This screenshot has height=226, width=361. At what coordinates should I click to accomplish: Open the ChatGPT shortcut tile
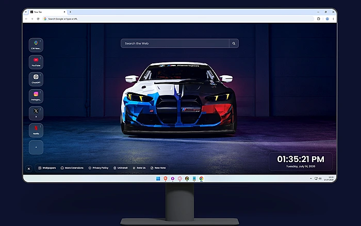(x=36, y=79)
